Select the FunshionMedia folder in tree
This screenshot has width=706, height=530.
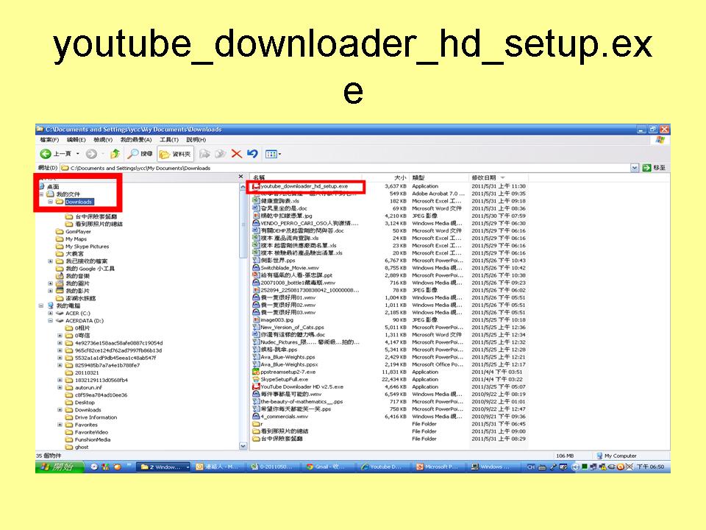tap(88, 439)
